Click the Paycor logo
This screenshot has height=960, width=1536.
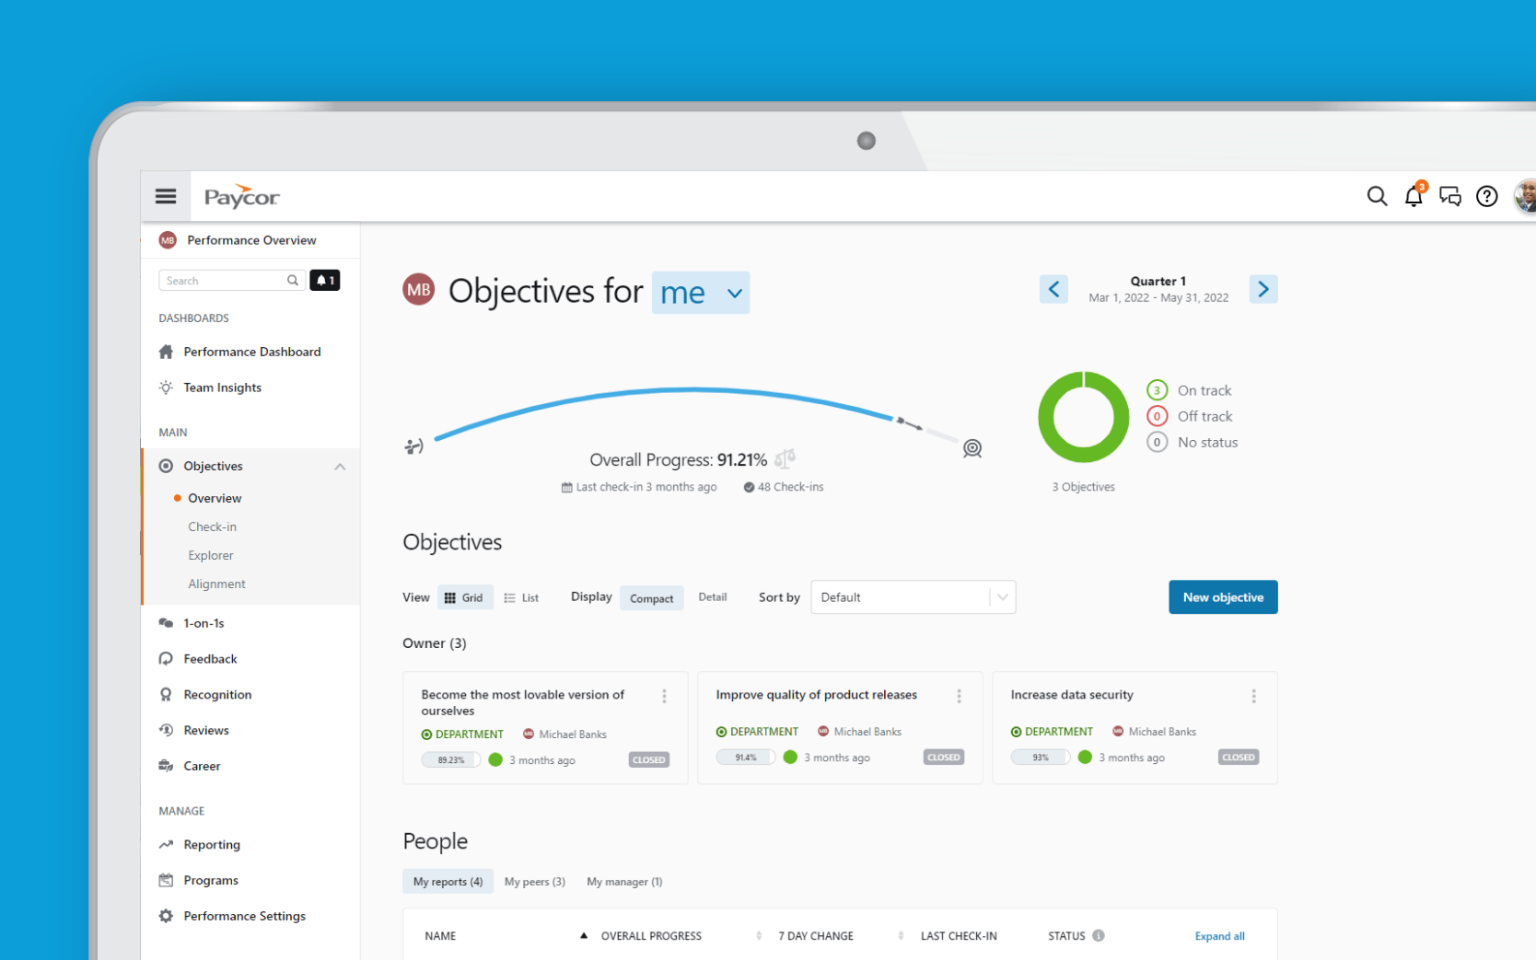(x=241, y=196)
